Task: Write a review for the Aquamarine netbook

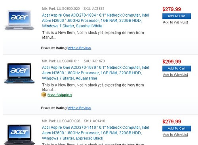Action: click(x=79, y=108)
